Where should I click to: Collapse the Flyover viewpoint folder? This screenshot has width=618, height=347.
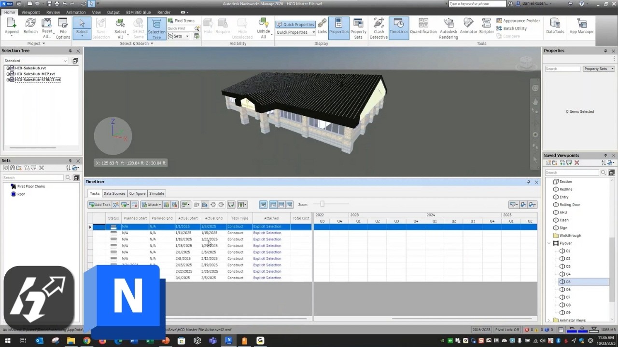click(549, 243)
